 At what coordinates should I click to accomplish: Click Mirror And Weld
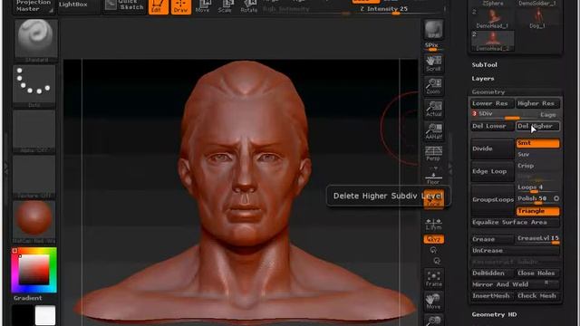click(x=515, y=284)
